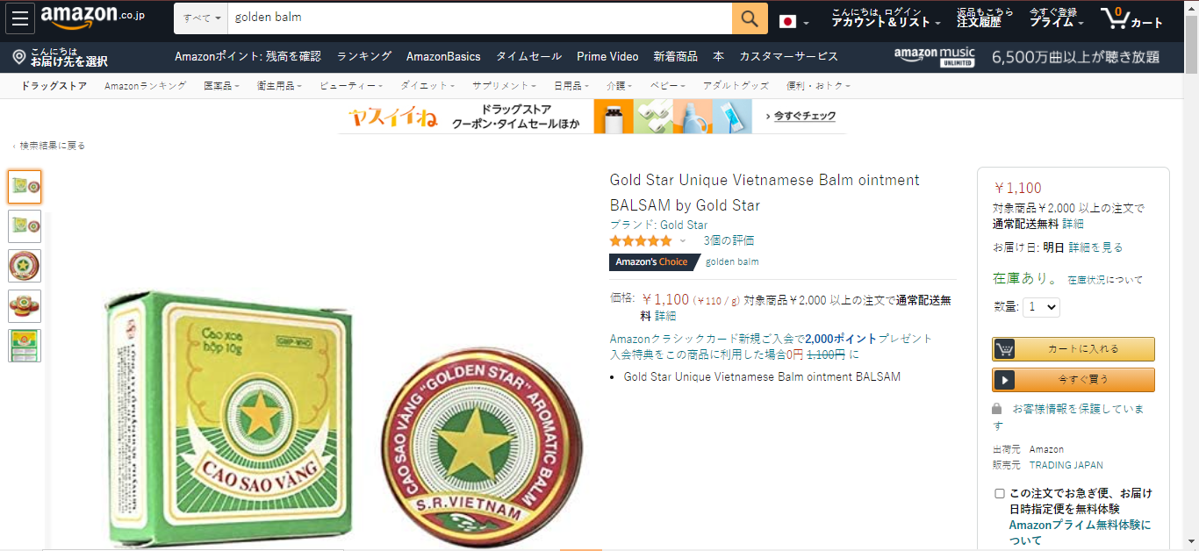
Task: Open the 3個の評価 reviews link
Action: pos(729,240)
